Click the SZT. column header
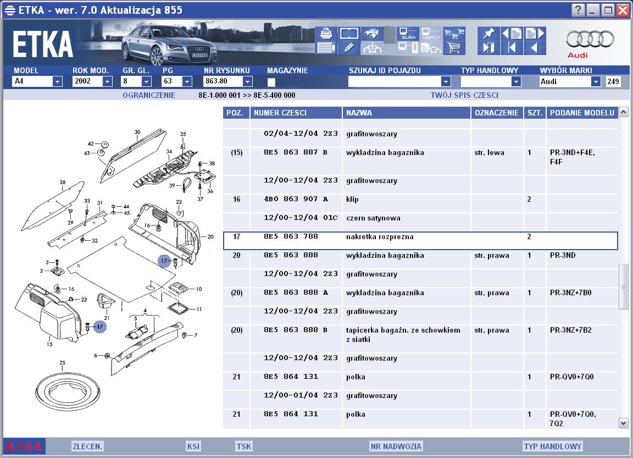The width and height of the screenshot is (633, 458). tap(535, 113)
